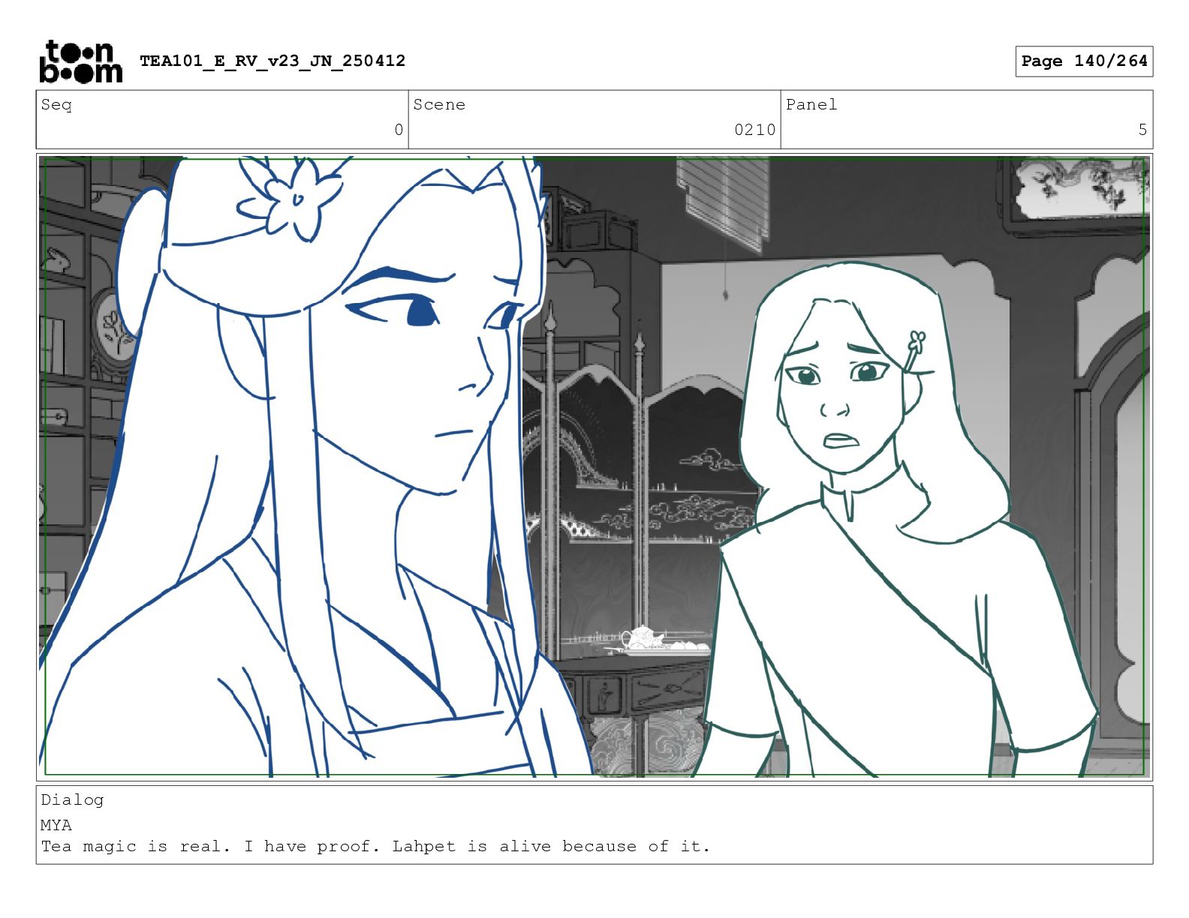This screenshot has height=918, width=1189.
Task: Select the Panel number 5
Action: [1142, 130]
